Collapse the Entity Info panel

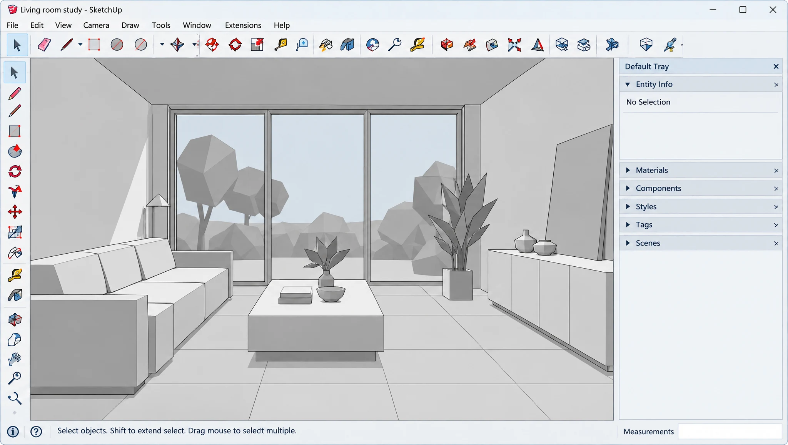[628, 84]
